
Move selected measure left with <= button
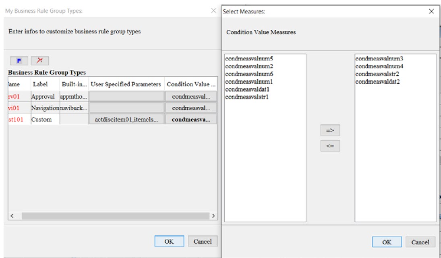coord(330,146)
